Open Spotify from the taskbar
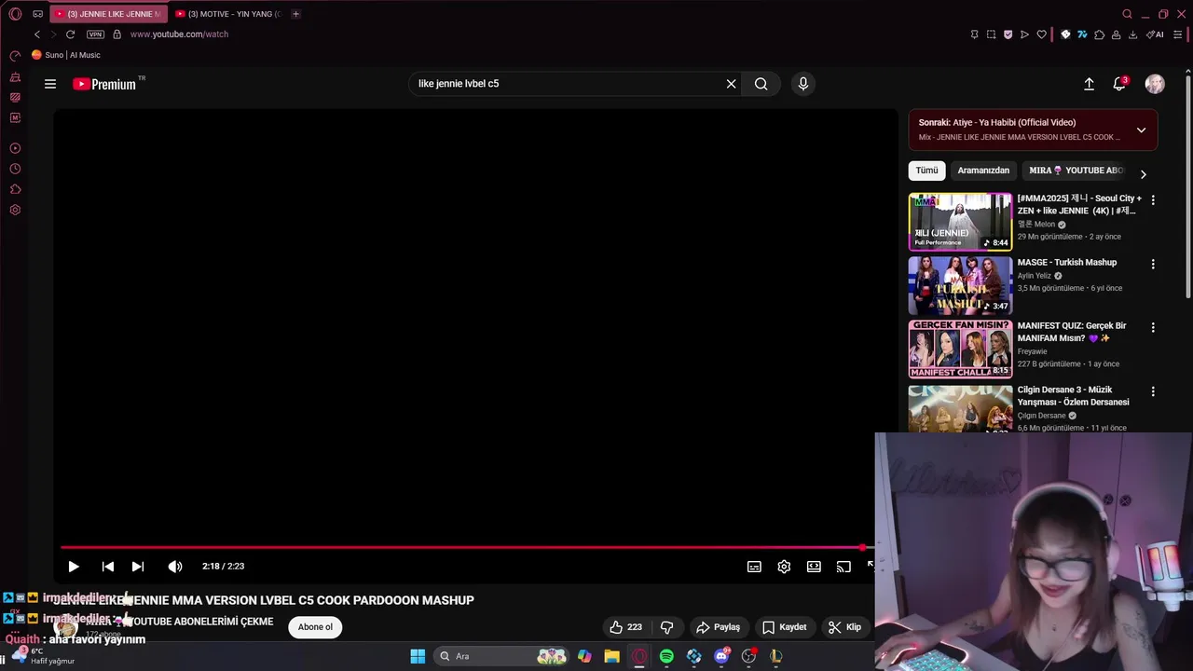 pos(666,656)
